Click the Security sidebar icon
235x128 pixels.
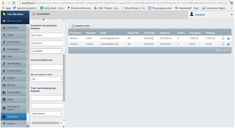click(4, 85)
